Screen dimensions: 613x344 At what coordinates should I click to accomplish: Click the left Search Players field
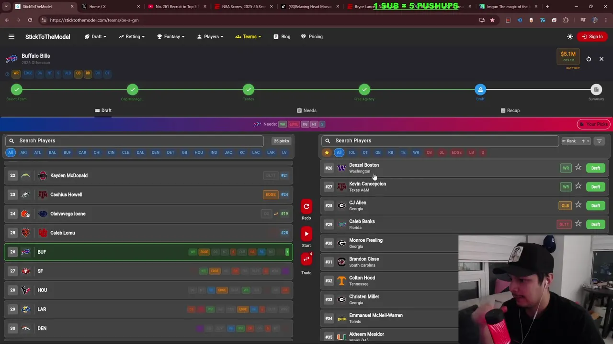[x=134, y=141]
